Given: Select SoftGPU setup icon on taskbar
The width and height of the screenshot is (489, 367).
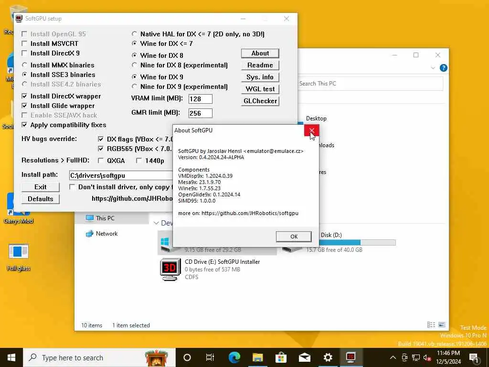Looking at the screenshot, I should point(351,357).
